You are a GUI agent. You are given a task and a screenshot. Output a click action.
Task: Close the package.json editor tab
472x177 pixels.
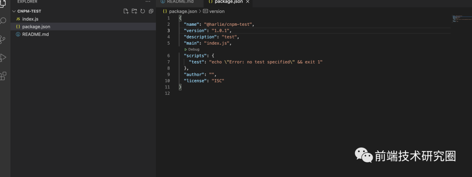pos(248,2)
